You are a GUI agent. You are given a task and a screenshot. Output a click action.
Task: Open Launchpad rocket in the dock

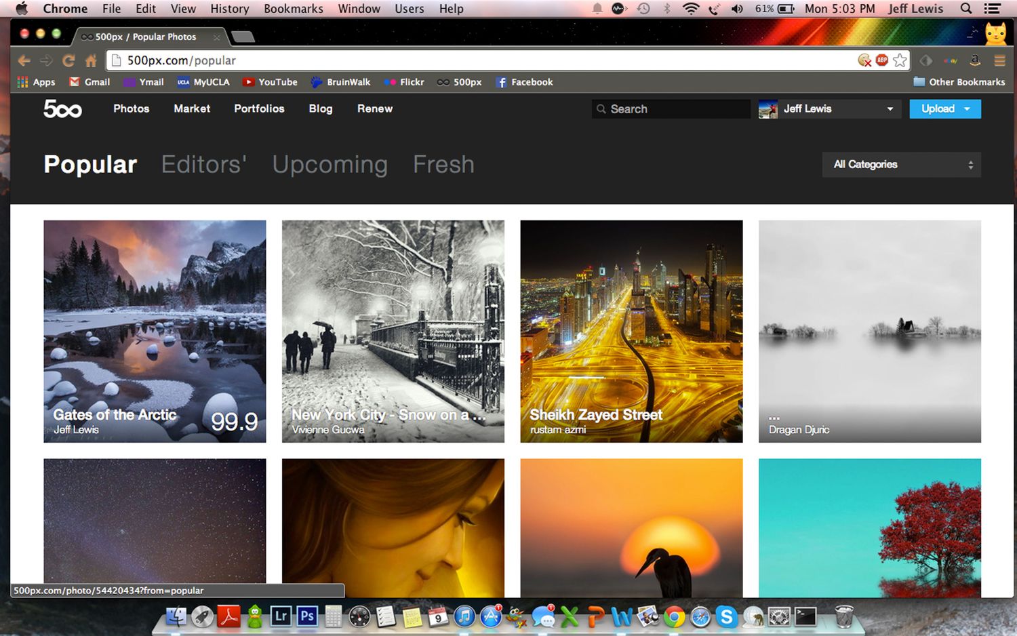[202, 616]
